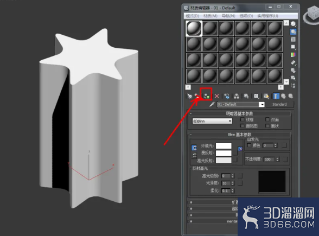
Task: Open the Material ID Channel flyout
Action: coord(256,96)
